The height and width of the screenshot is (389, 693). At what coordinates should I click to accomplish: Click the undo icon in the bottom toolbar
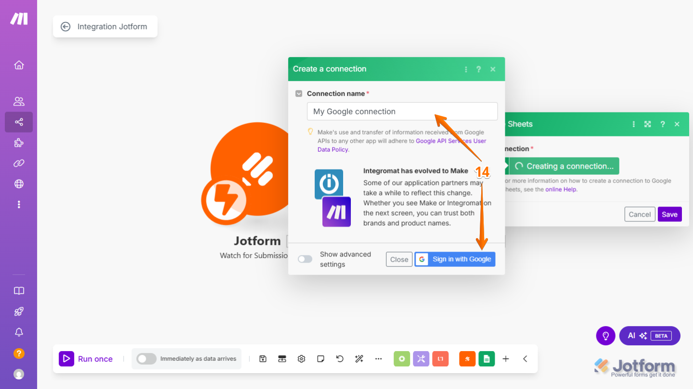coord(340,359)
